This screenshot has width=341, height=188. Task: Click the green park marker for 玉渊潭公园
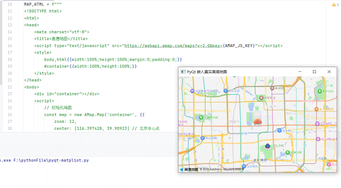tap(201, 117)
